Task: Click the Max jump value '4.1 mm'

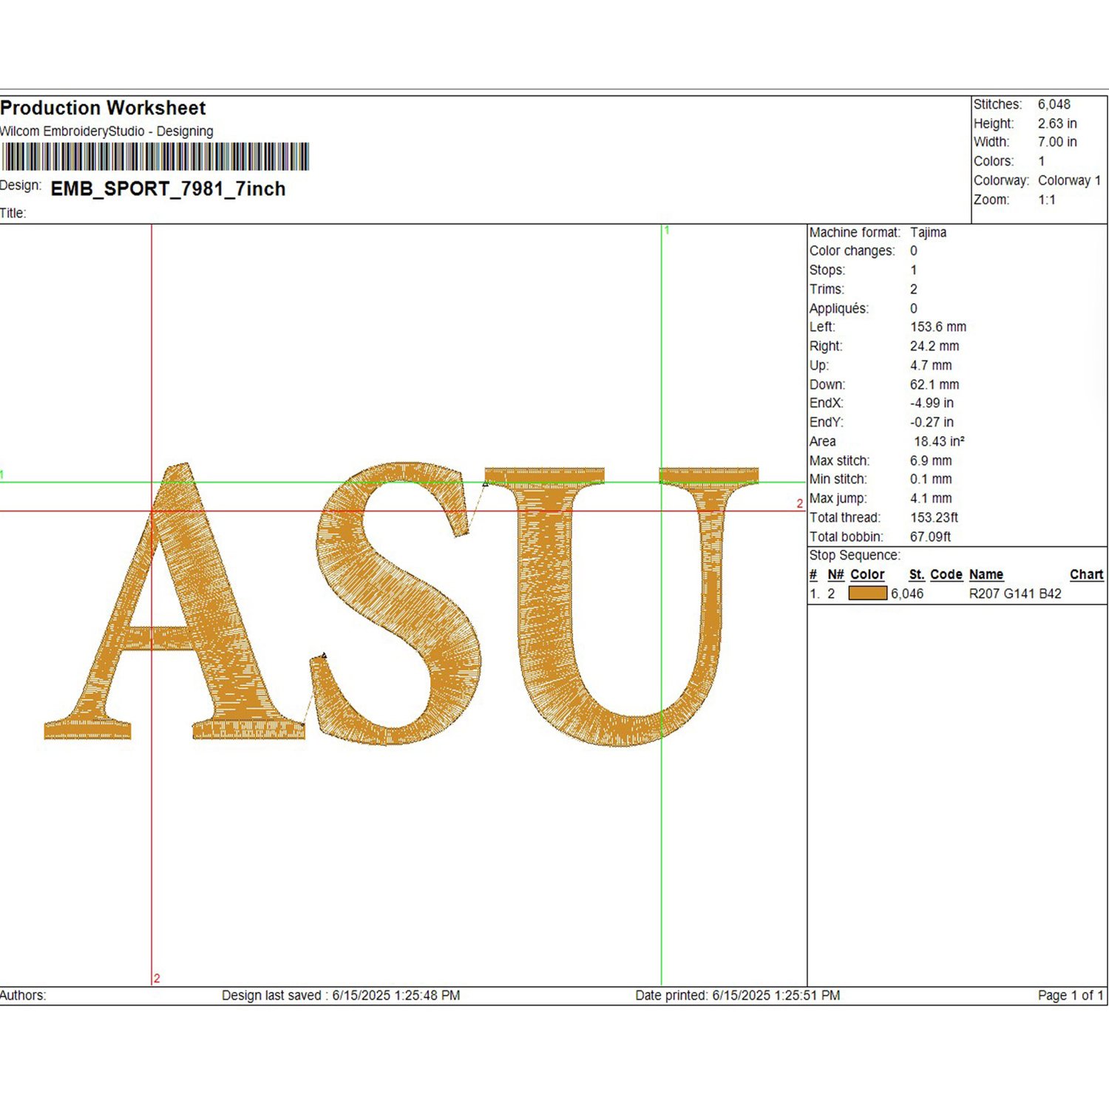Action: point(931,498)
